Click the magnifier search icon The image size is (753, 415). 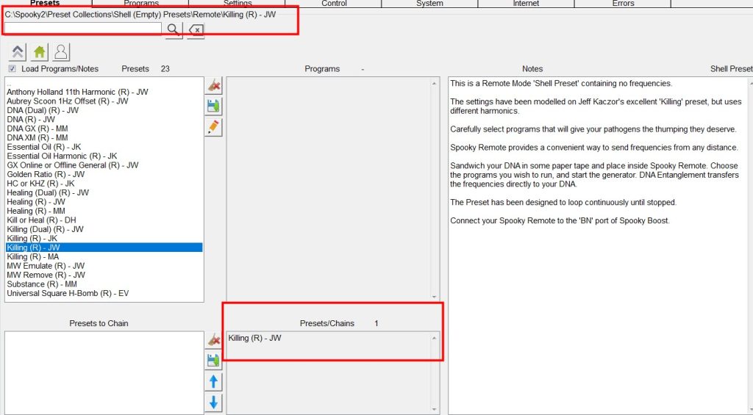coord(173,29)
